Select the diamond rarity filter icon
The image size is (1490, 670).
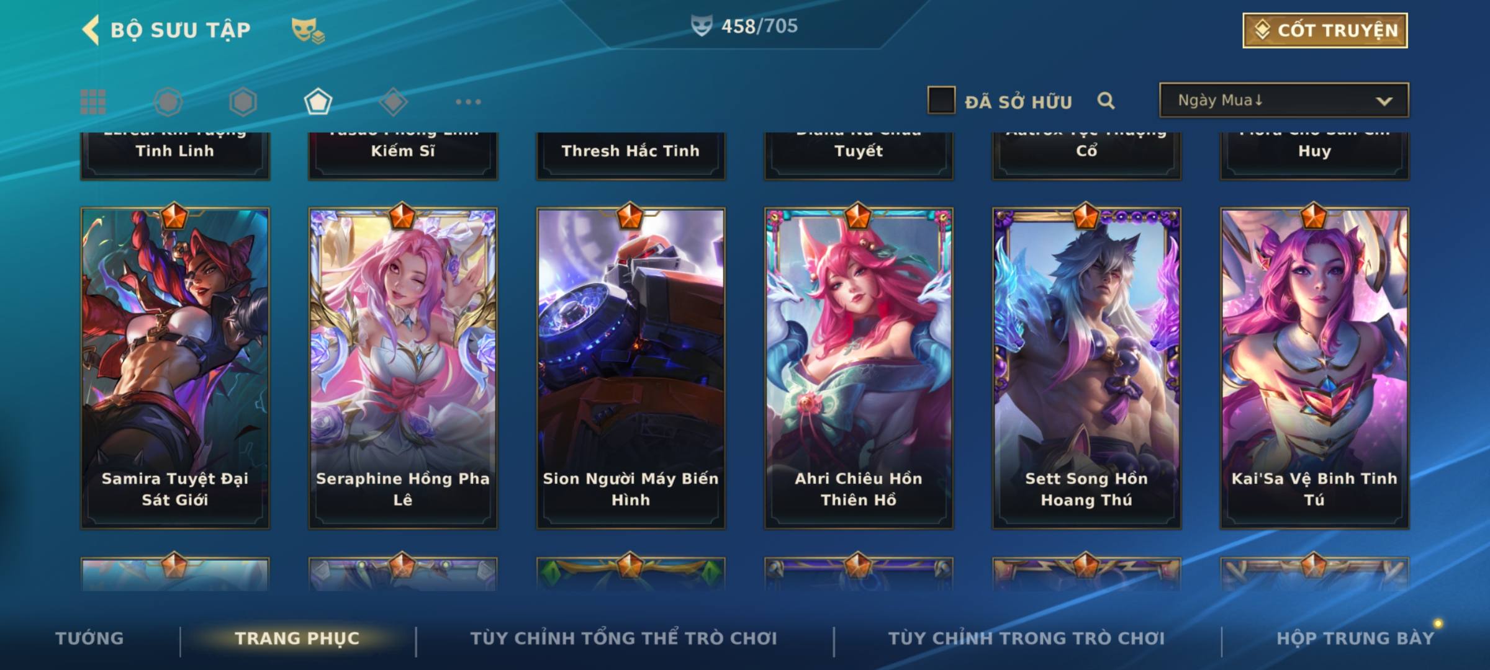tap(393, 102)
